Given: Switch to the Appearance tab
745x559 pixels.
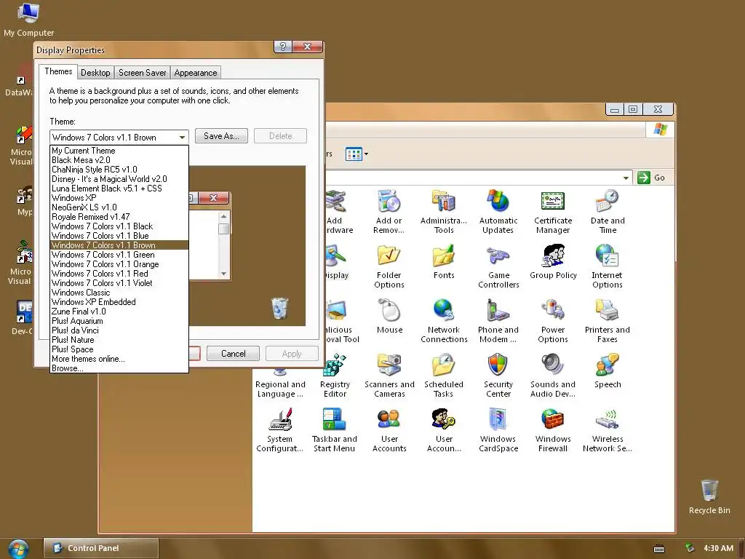Looking at the screenshot, I should click(195, 73).
